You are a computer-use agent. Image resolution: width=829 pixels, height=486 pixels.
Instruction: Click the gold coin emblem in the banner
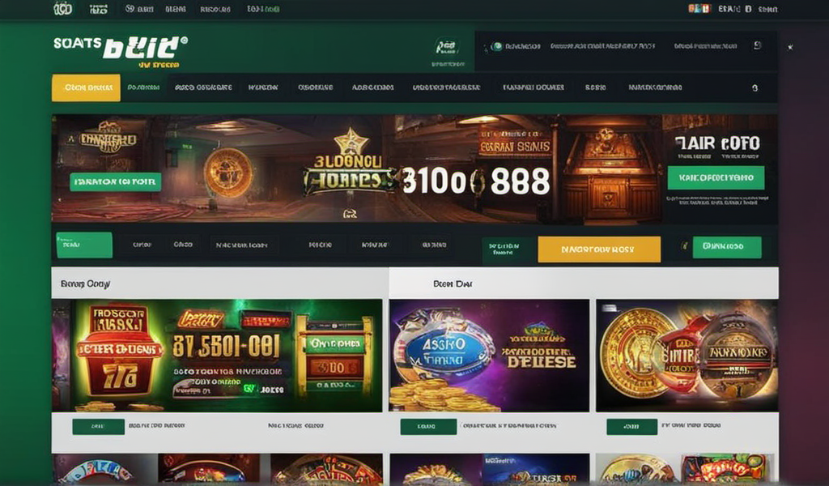pyautogui.click(x=228, y=173)
